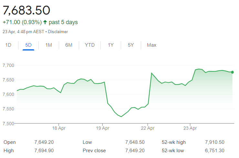The height and width of the screenshot is (158, 239).
Task: Click the 52-wk high value 7,910.50
Action: click(214, 142)
